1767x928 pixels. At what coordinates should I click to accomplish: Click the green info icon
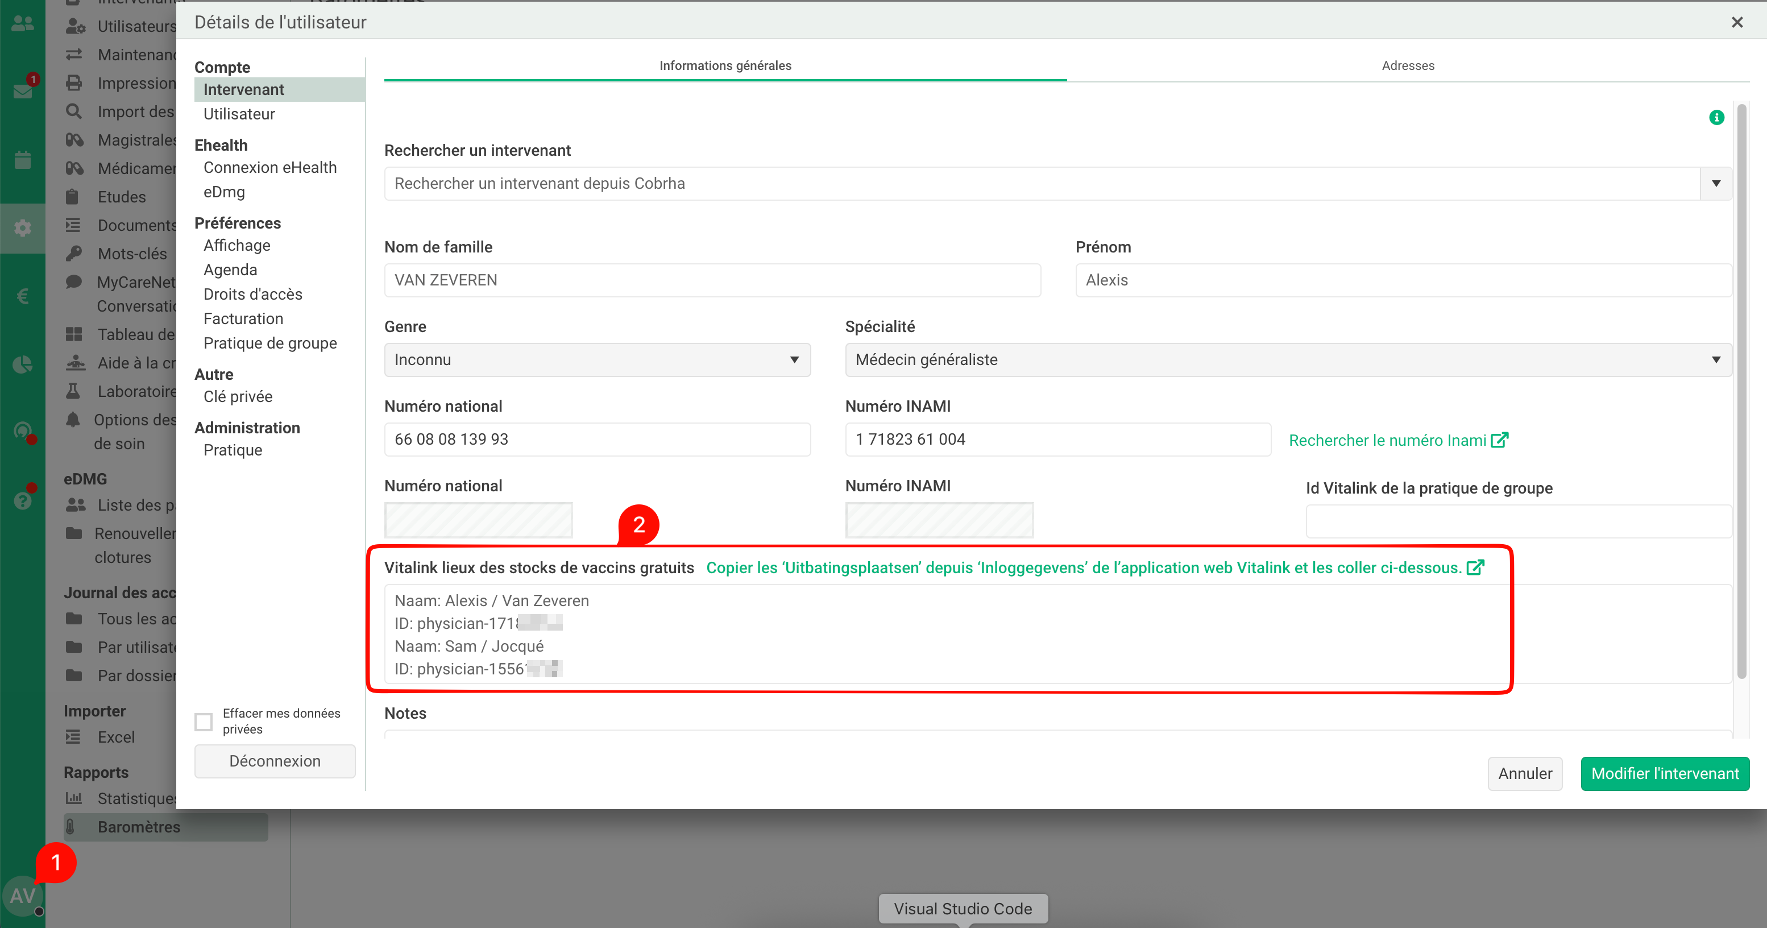[x=1716, y=117]
